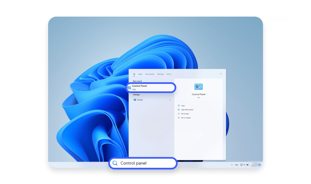This screenshot has width=311, height=184.
Task: Click the taskbar search box containing Control panel
Action: pyautogui.click(x=143, y=163)
